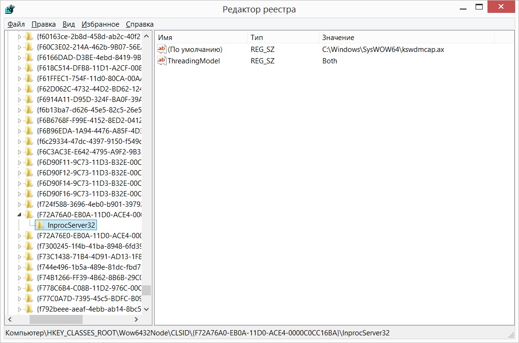Open the Справка menu
The height and width of the screenshot is (343, 519).
pos(139,24)
